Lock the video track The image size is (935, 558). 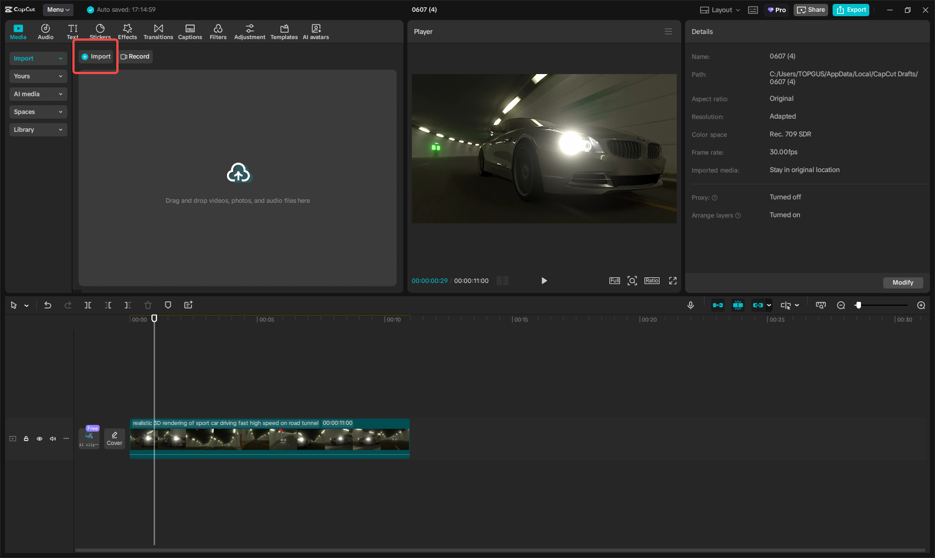click(x=26, y=439)
